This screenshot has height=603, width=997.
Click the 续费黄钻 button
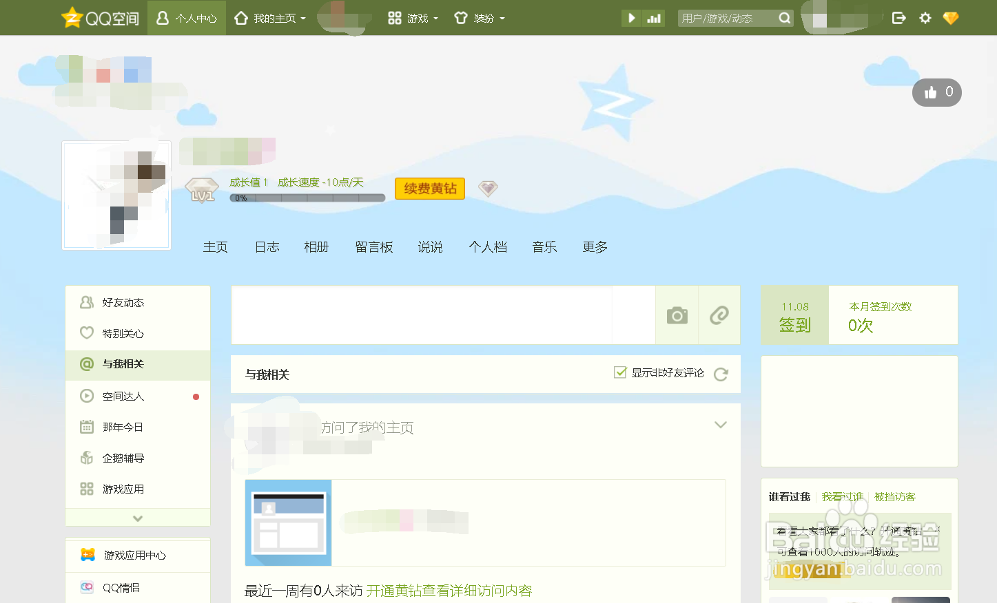point(429,188)
